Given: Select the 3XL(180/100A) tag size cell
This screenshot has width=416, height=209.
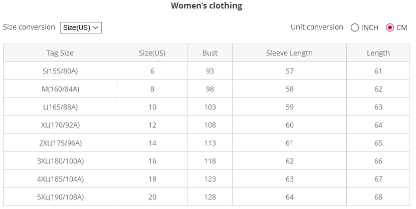Looking at the screenshot, I should click(x=60, y=161).
